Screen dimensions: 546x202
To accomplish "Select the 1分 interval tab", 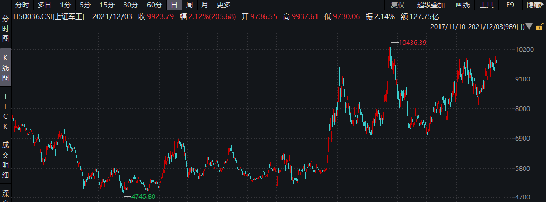I will tap(65, 5).
